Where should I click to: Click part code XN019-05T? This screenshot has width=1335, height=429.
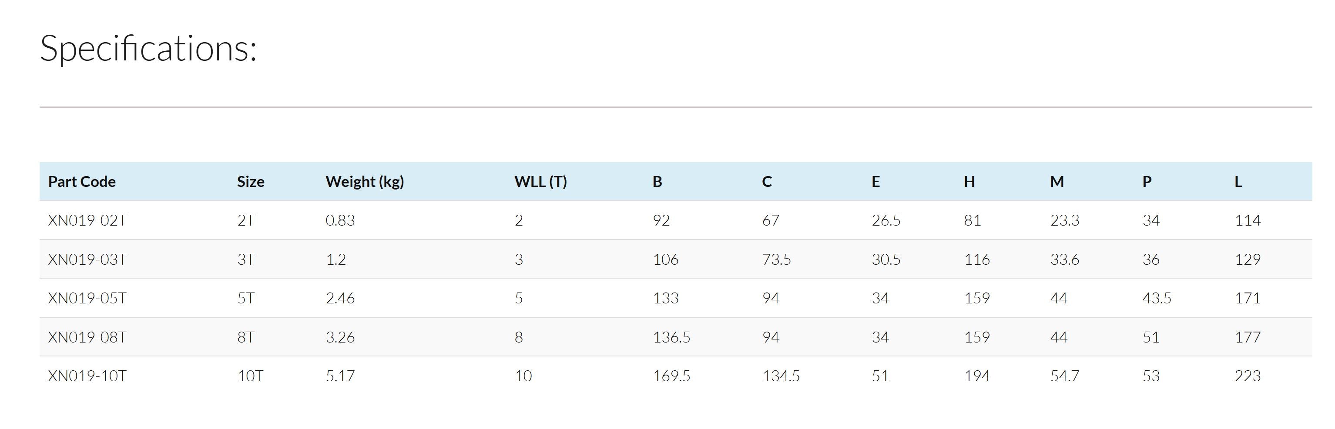[87, 298]
